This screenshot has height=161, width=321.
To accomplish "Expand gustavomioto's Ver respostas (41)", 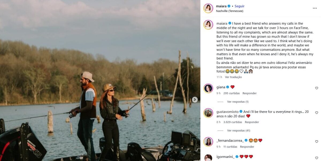I will click(238, 131).
